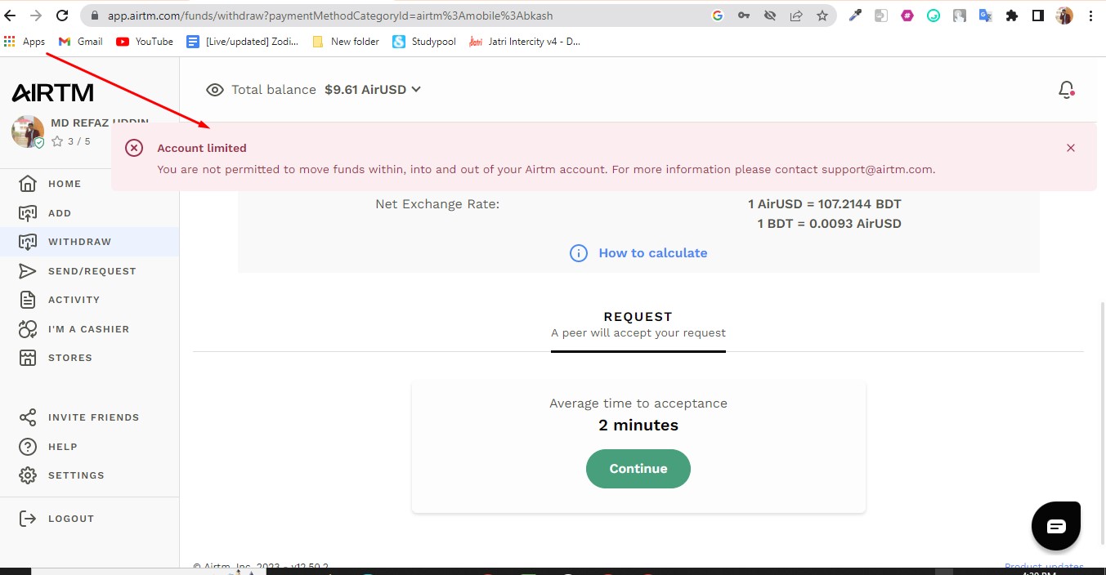Click the I'm a Cashier icon
Screen dimensions: 1106x575
[28, 329]
